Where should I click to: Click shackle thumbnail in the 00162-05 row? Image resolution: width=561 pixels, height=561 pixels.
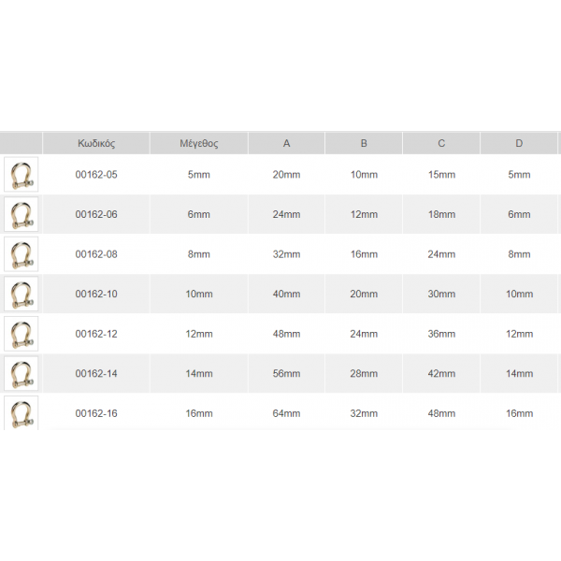pyautogui.click(x=21, y=175)
